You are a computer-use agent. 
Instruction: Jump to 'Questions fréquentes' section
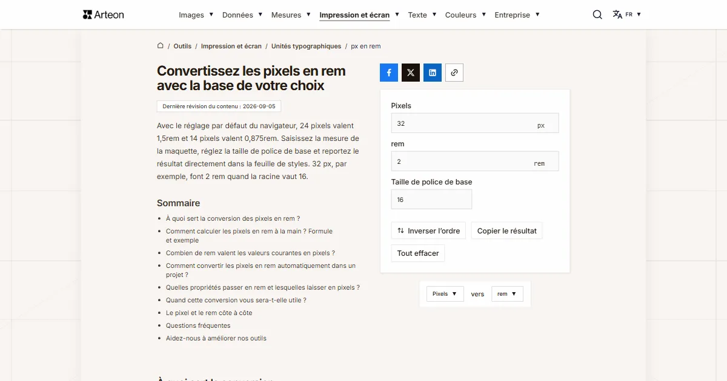click(198, 325)
